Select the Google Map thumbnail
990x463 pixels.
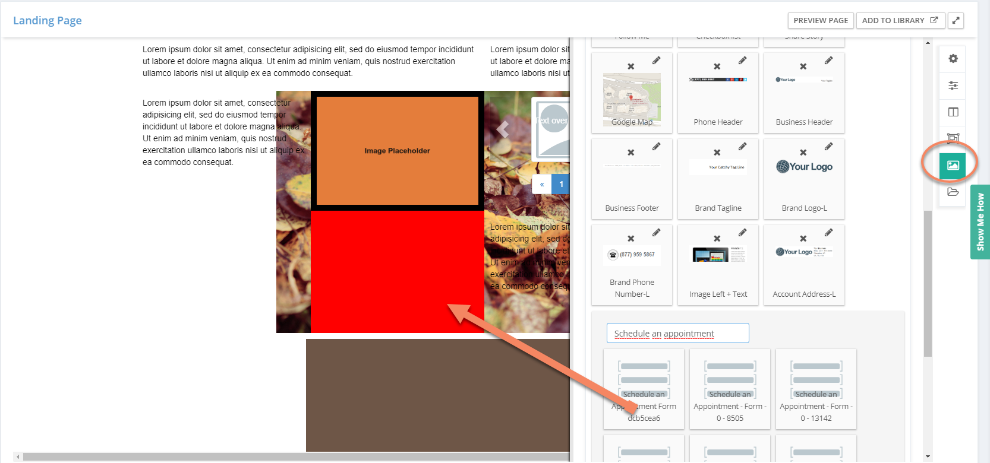pos(632,99)
